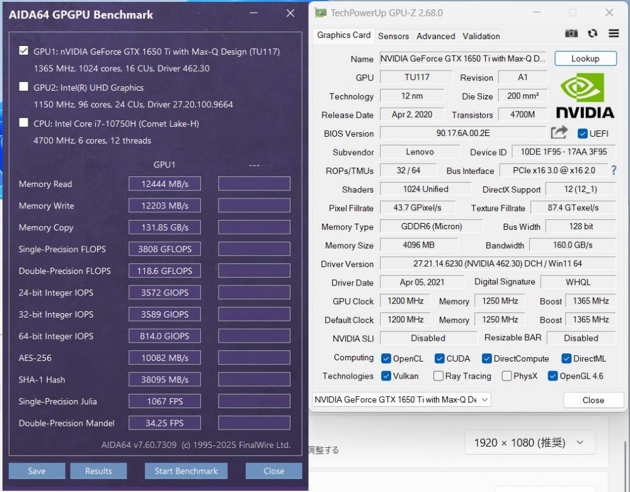Click the GPU-Z screenshot camera icon
Image resolution: width=630 pixels, height=492 pixels.
pyautogui.click(x=571, y=33)
